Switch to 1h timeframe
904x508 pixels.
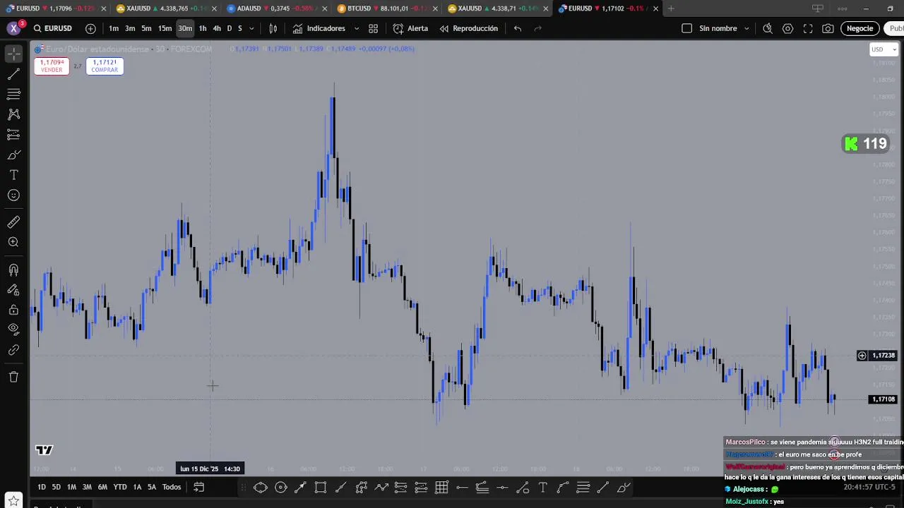[203, 28]
